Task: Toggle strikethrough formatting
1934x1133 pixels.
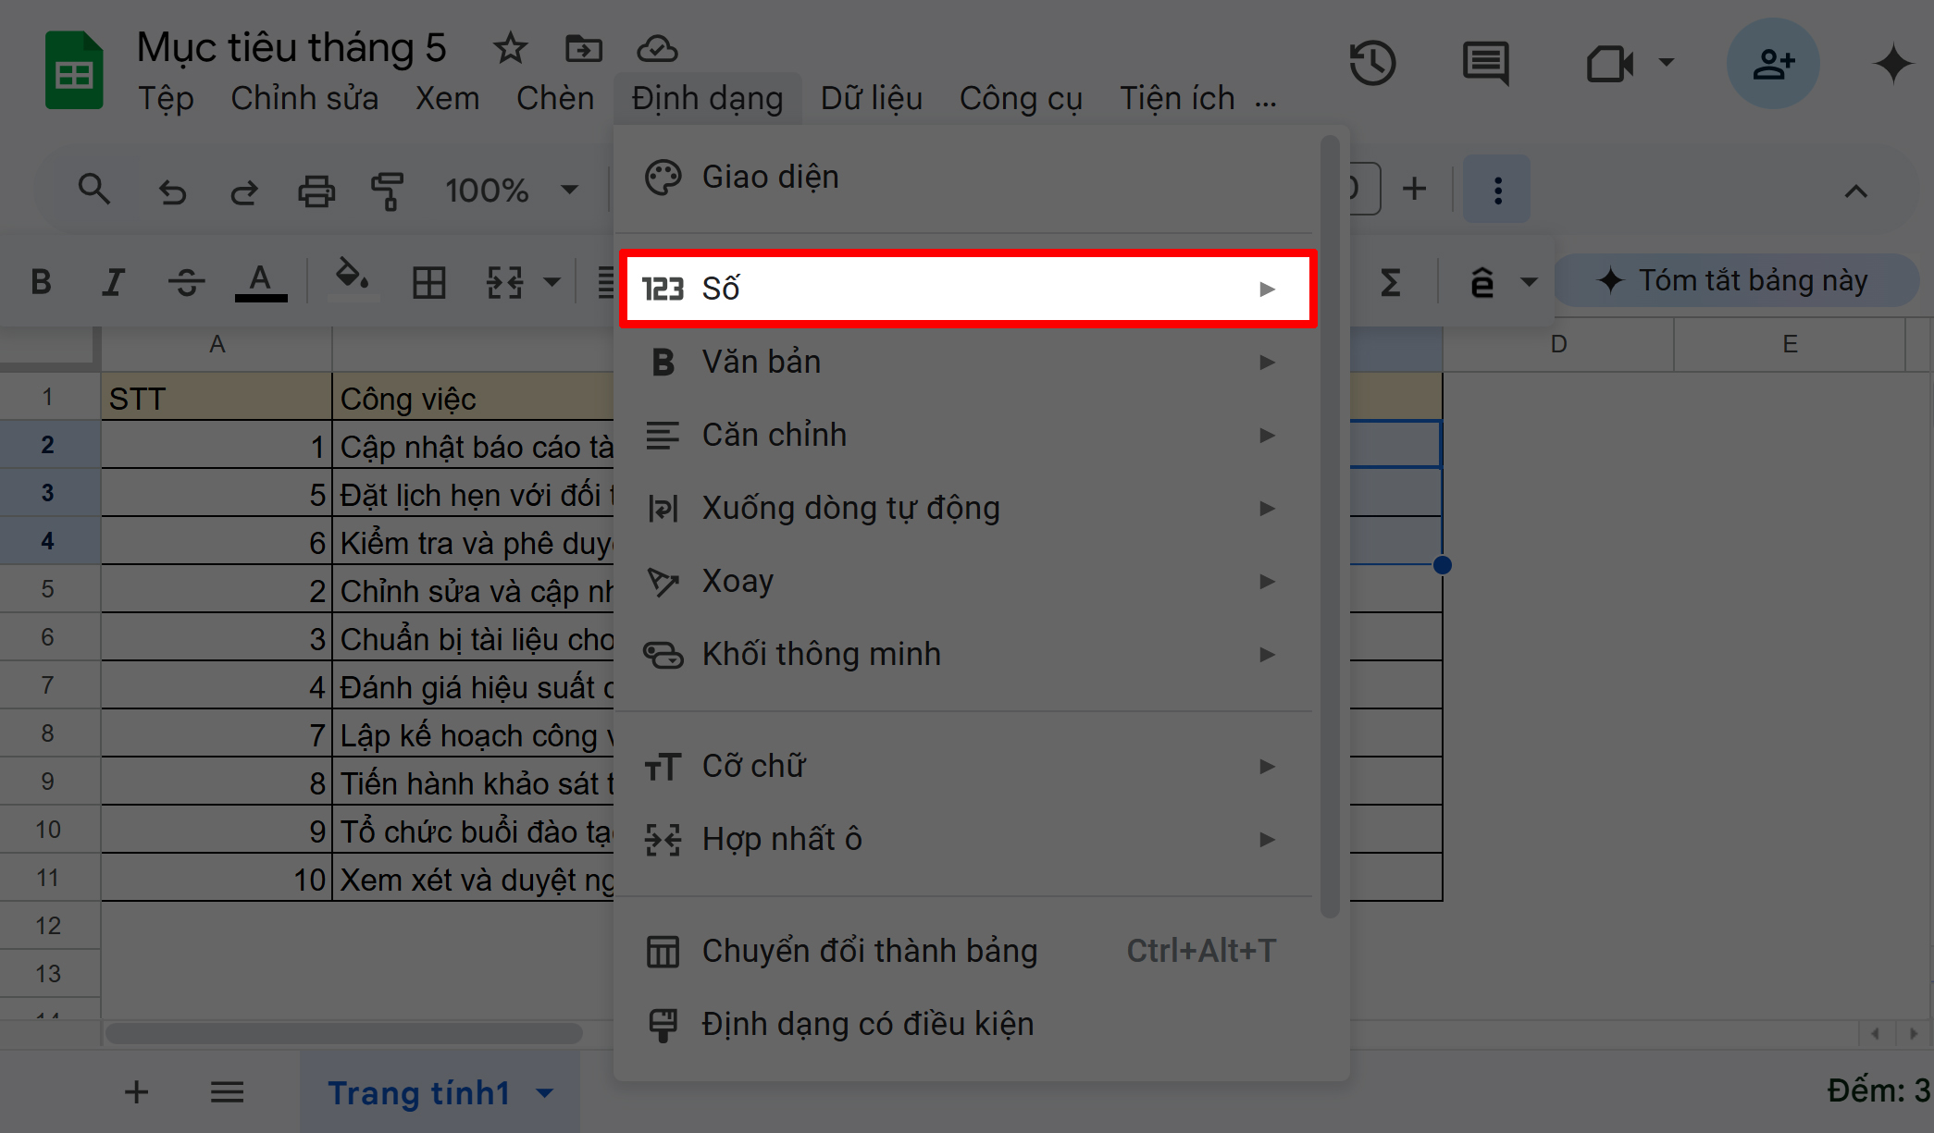Action: click(x=186, y=282)
